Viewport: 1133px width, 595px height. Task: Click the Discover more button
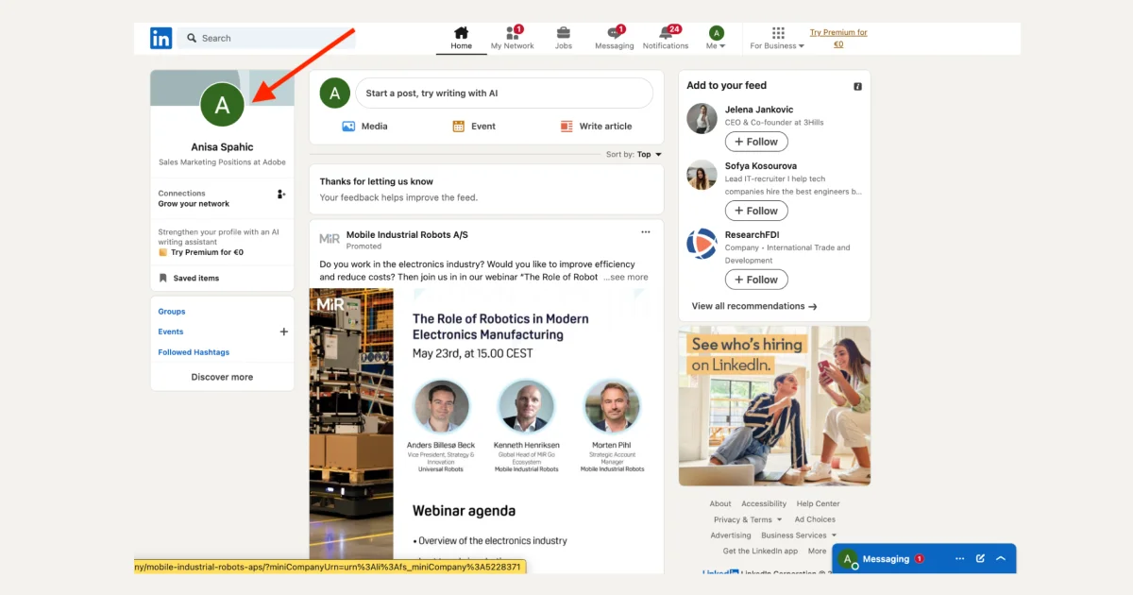(x=222, y=377)
